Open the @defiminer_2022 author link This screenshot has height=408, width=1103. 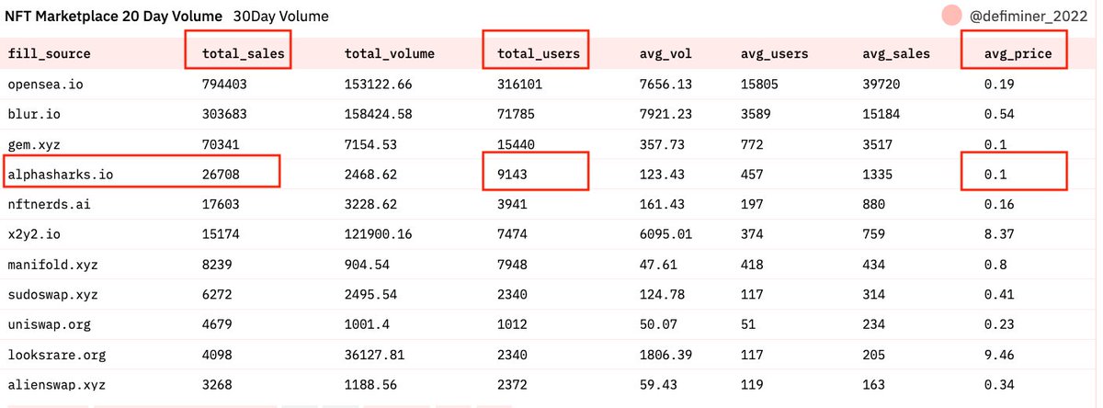pyautogui.click(x=1029, y=16)
